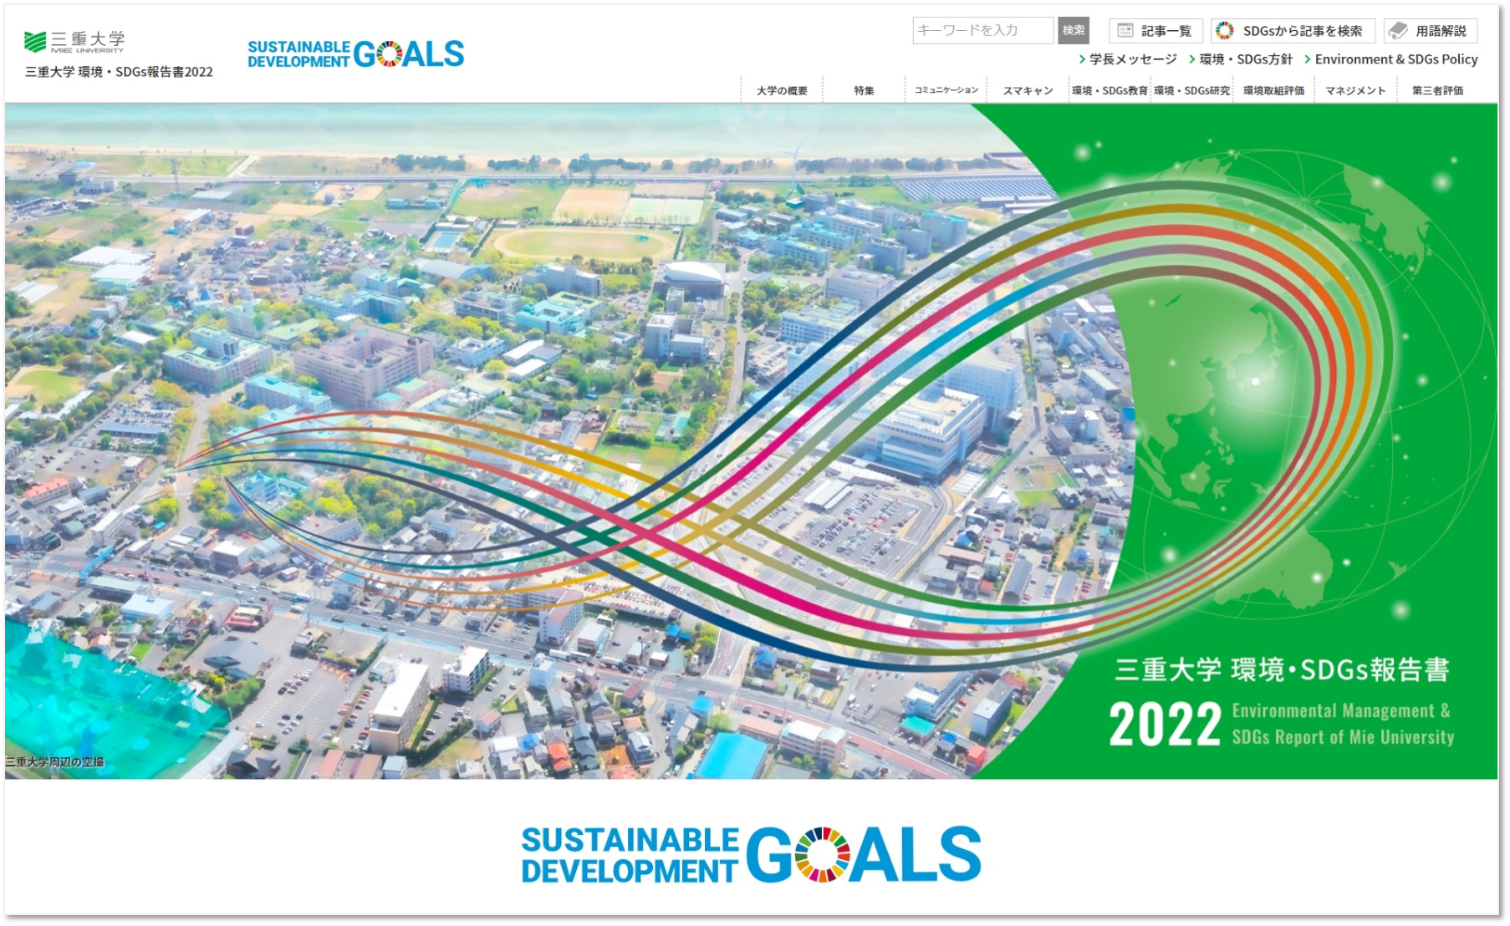
Task: Open Environment & SDGs Policy link
Action: pos(1396,59)
